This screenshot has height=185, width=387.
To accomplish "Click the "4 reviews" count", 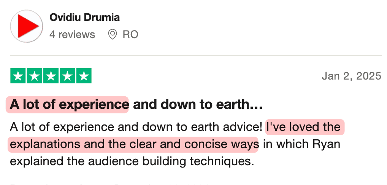I will point(72,35).
